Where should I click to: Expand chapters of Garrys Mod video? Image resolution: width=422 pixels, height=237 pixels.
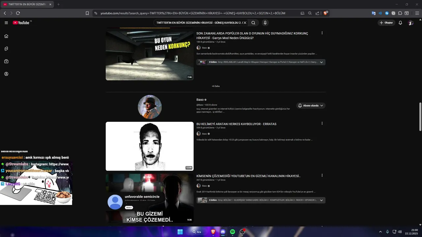tap(321, 62)
